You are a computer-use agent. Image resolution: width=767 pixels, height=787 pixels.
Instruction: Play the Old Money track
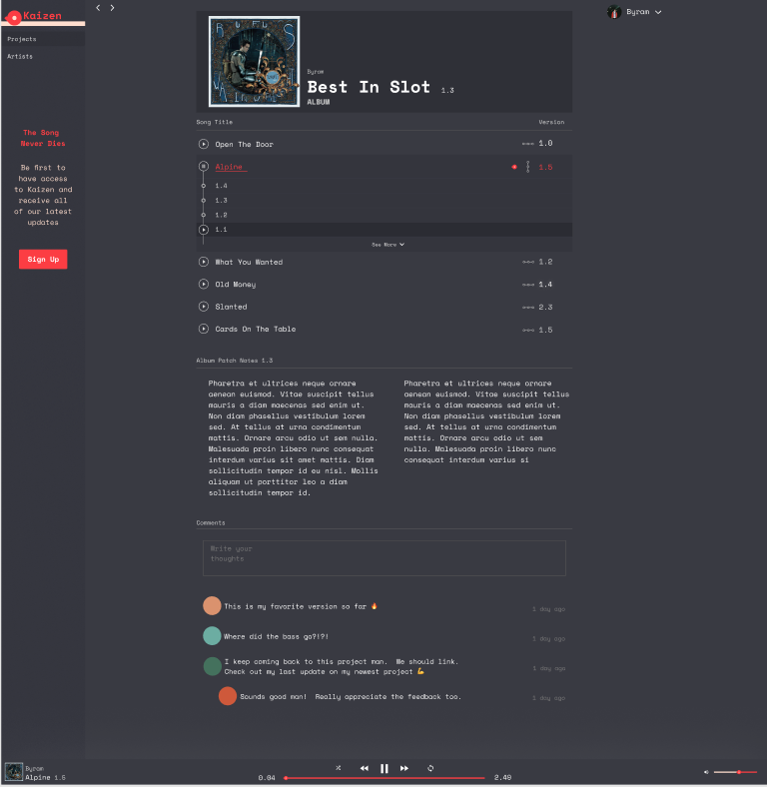(x=204, y=284)
